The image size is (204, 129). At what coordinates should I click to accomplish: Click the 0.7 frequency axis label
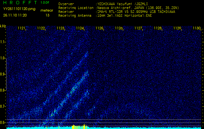point(3,106)
